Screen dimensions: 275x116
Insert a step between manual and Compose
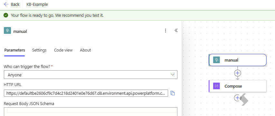click(237, 73)
